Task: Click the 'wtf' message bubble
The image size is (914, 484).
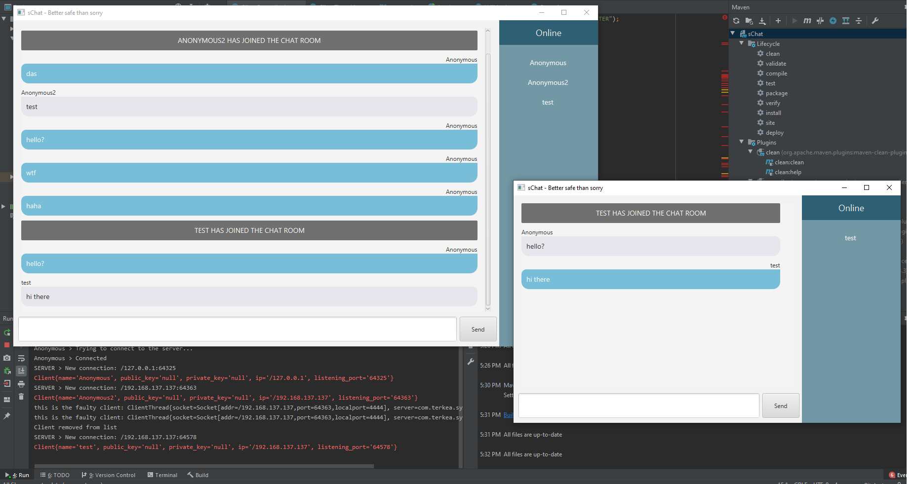Action: pos(249,173)
